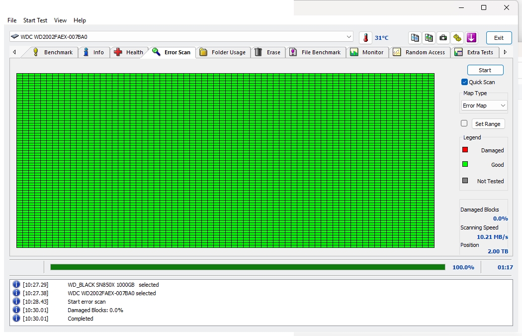Click the copy text to clipboard icon
The image size is (522, 336).
[x=415, y=38]
